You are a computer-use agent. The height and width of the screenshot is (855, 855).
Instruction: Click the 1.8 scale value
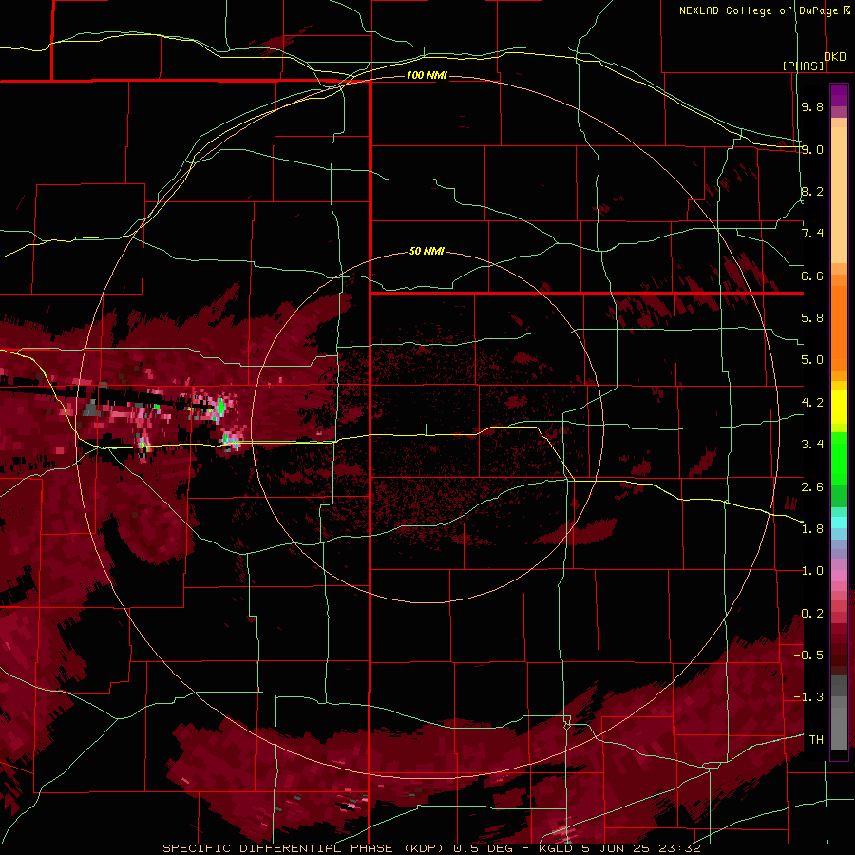click(812, 529)
